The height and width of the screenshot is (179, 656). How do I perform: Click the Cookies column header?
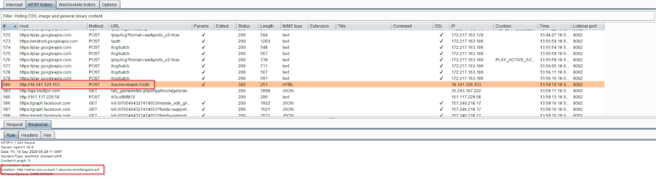(516, 26)
